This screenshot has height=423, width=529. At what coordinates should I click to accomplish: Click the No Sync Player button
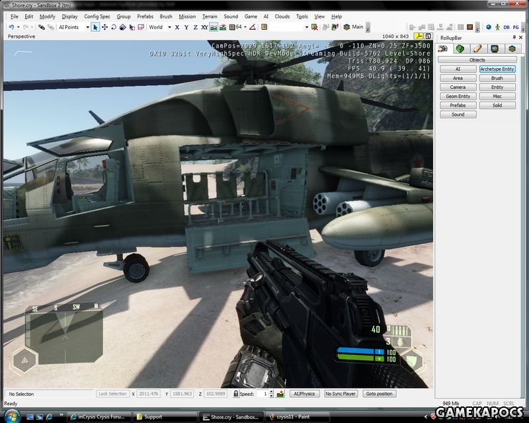[341, 394]
